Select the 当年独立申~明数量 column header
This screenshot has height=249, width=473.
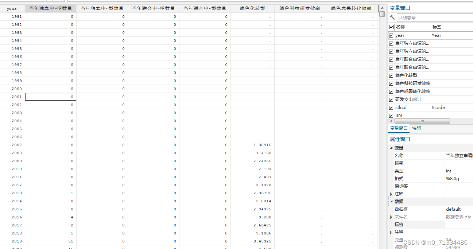(x=51, y=8)
